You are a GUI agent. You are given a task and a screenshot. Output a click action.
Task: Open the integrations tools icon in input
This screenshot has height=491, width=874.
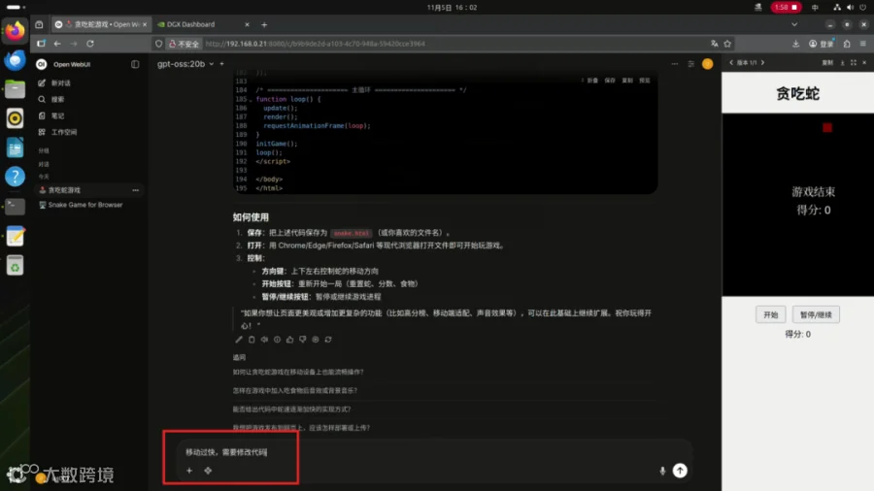coord(208,471)
